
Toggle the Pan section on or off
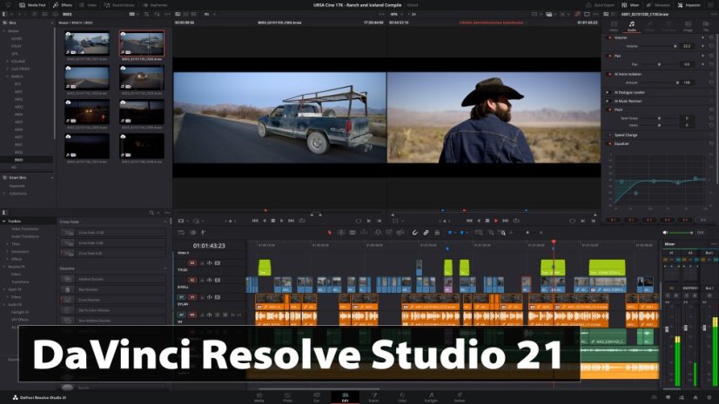tap(609, 56)
